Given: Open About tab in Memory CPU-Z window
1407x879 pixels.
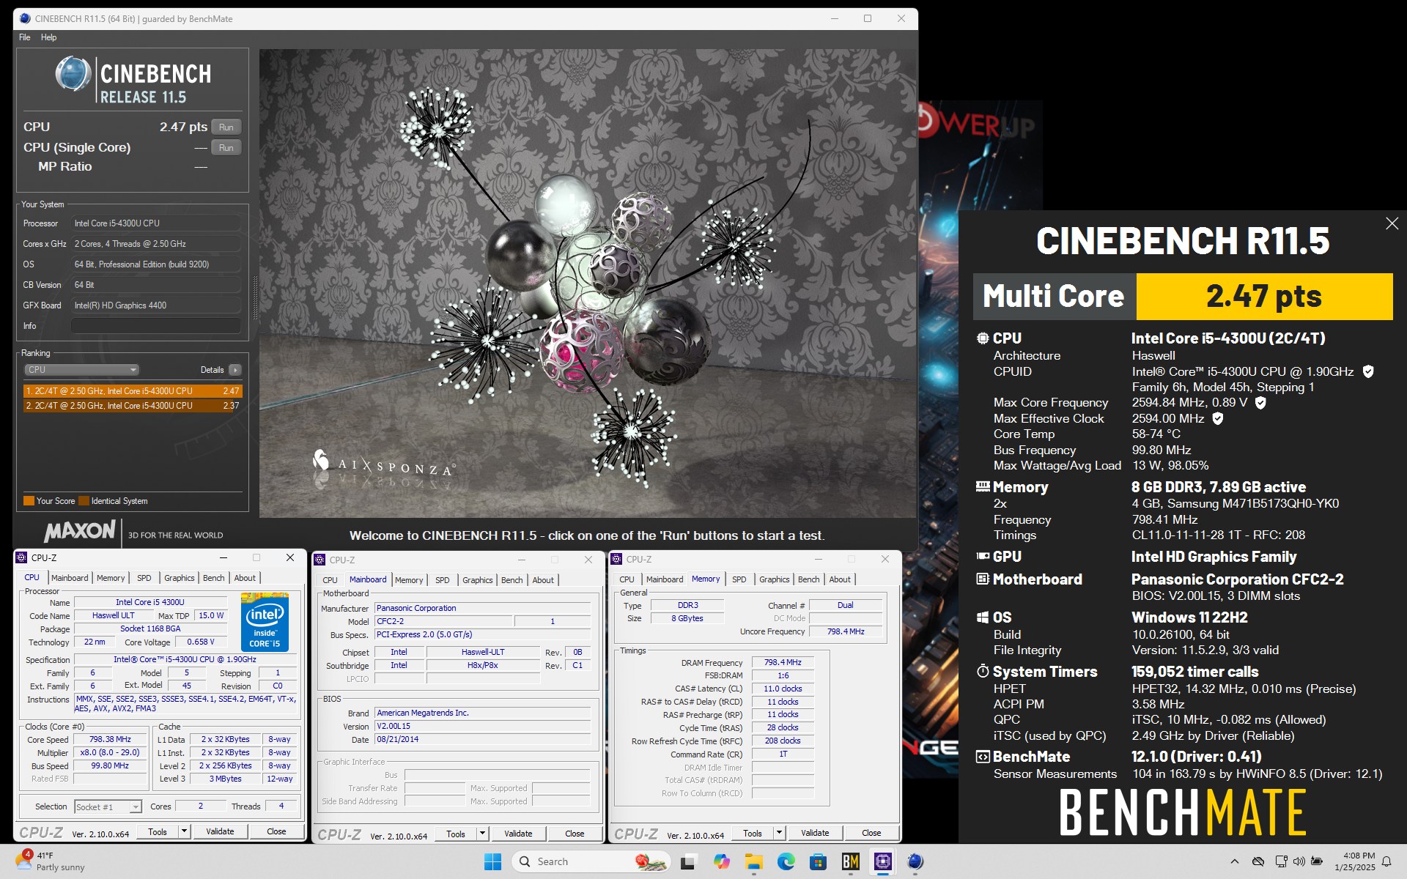Looking at the screenshot, I should coord(840,579).
